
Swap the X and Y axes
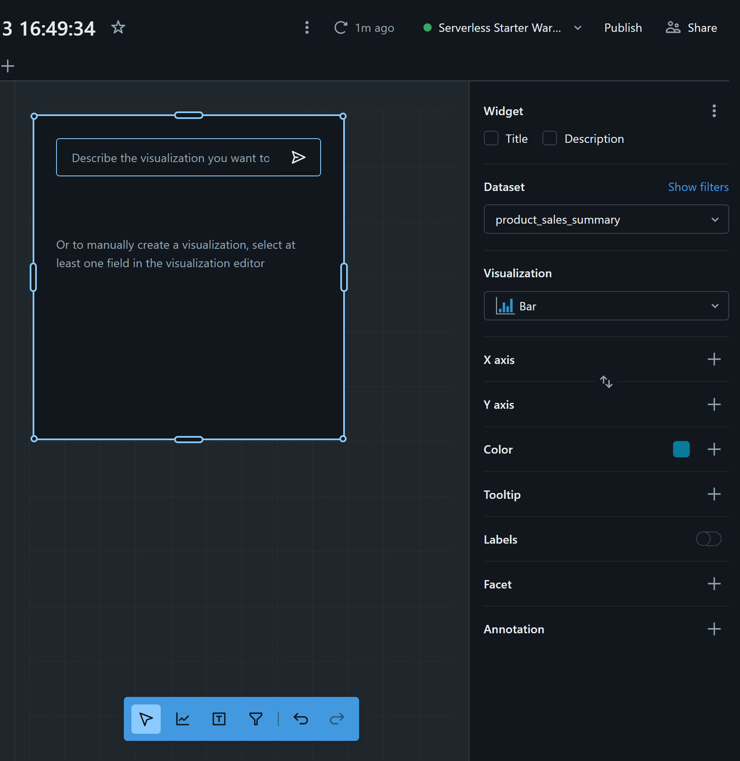pos(606,382)
